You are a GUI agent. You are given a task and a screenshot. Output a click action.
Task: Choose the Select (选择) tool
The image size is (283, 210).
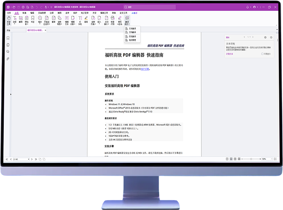click(15, 20)
